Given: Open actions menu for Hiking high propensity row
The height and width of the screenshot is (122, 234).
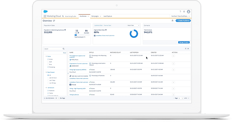Looking at the screenshot, I should click(173, 70).
